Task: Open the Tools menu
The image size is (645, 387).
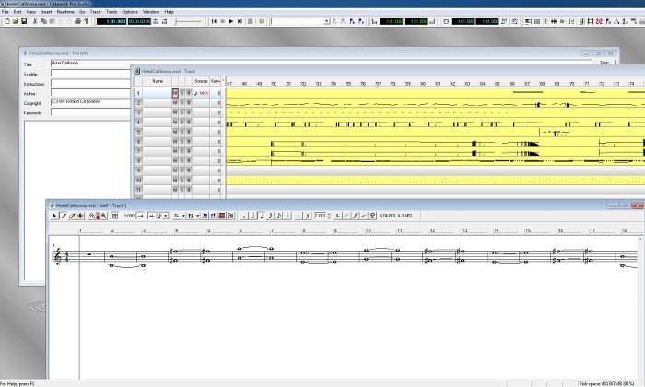Action: pos(111,12)
